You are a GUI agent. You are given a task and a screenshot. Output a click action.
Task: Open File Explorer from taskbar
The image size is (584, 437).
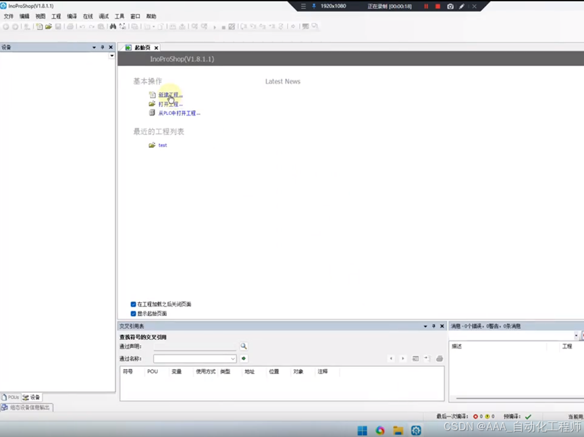pyautogui.click(x=398, y=431)
